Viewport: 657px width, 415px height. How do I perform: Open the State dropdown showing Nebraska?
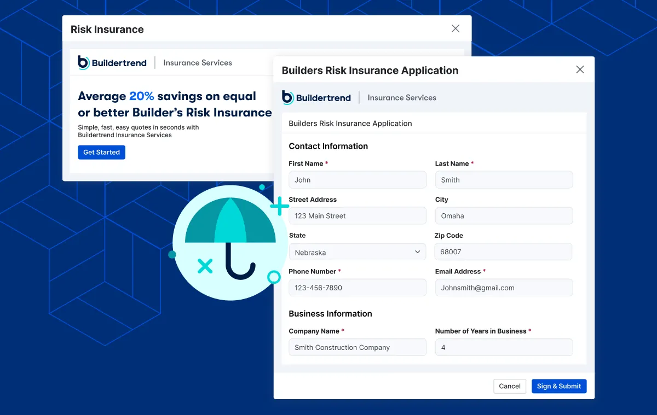(x=357, y=252)
